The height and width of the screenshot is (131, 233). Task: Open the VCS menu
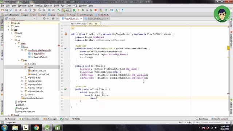pyautogui.click(x=75, y=6)
